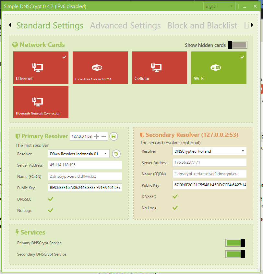Click primary Public Key field
This screenshot has width=263, height=274.
pyautogui.click(x=85, y=188)
